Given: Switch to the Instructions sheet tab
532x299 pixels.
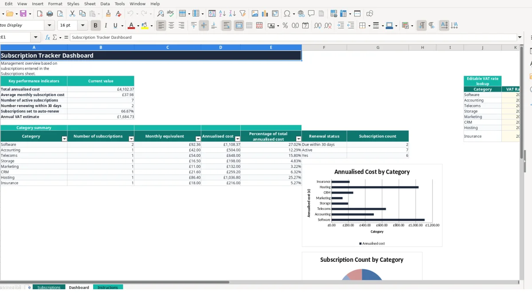Looking at the screenshot, I should [108, 287].
